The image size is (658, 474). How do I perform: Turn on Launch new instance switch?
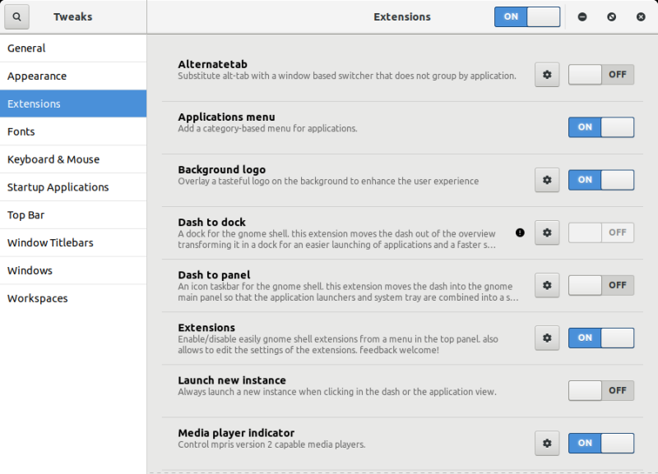600,390
